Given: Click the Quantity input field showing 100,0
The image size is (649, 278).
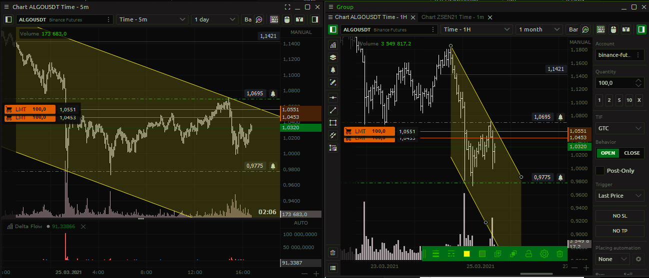Looking at the screenshot, I should (614, 83).
